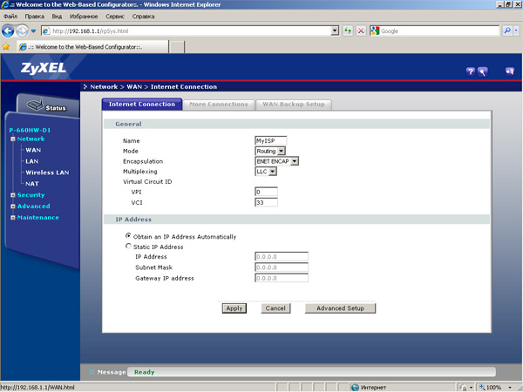Viewport: 523px width, 392px height.
Task: Select the Static IP Address option
Action: [x=129, y=247]
